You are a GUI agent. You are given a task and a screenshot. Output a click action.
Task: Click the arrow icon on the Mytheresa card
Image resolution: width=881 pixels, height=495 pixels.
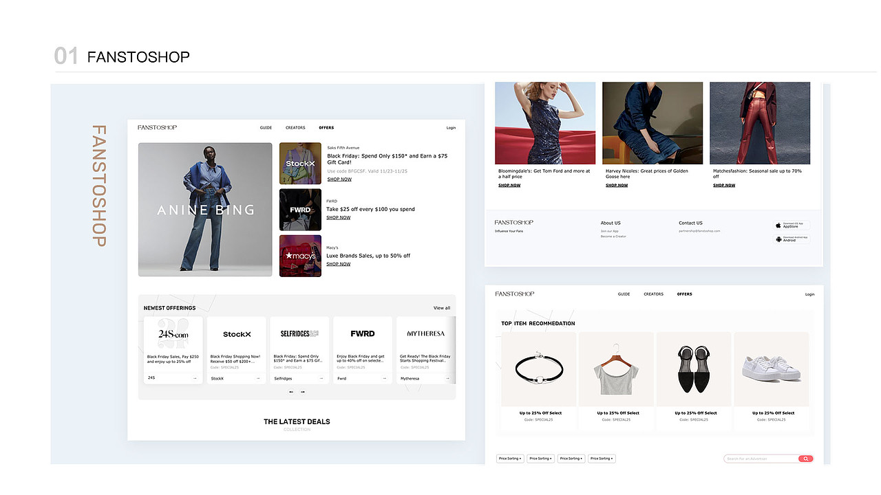coord(447,378)
